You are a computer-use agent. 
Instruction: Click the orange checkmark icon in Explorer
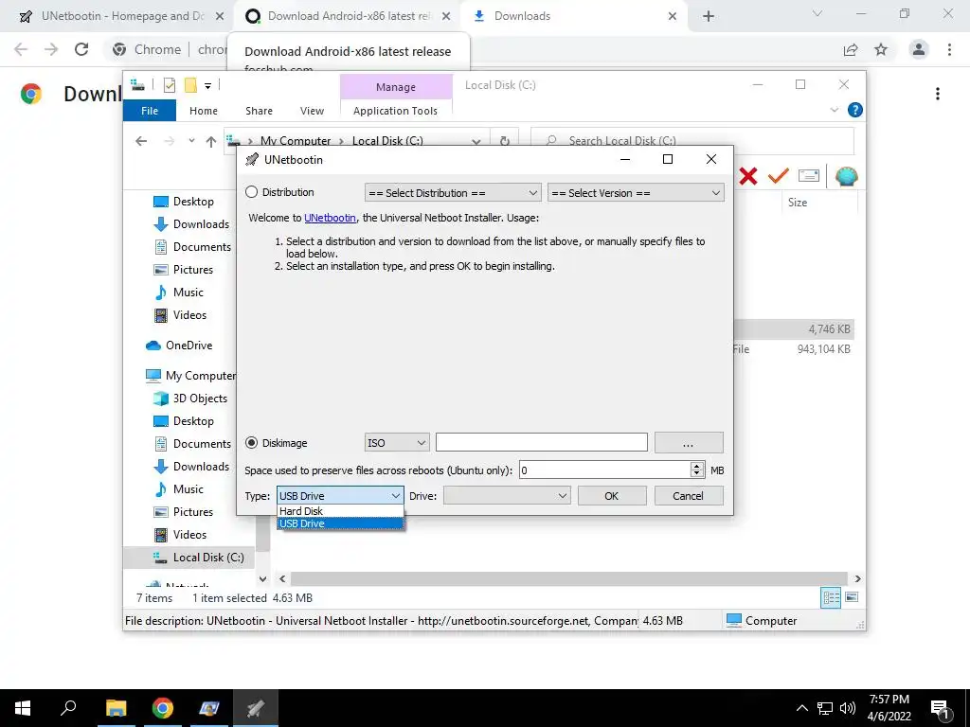(779, 176)
